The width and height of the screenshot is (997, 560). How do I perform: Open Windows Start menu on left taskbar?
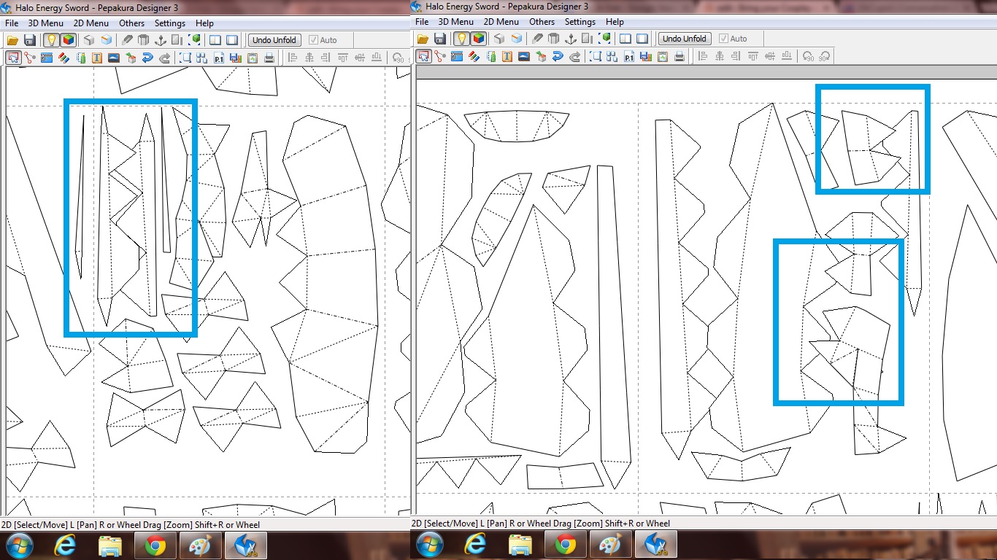(x=19, y=545)
